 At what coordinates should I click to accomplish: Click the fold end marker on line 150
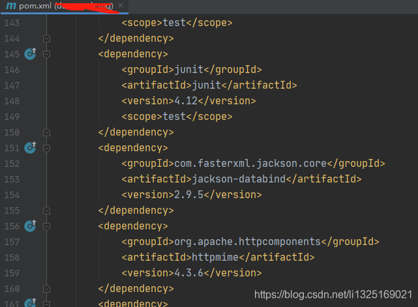pyautogui.click(x=47, y=132)
